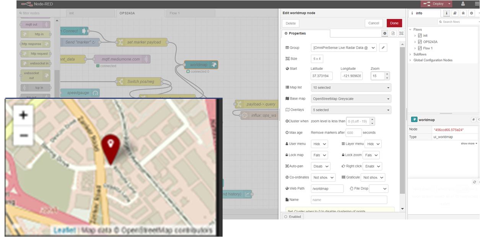The height and width of the screenshot is (237, 480).
Task: Open the Overlays dropdown
Action: click(351, 110)
